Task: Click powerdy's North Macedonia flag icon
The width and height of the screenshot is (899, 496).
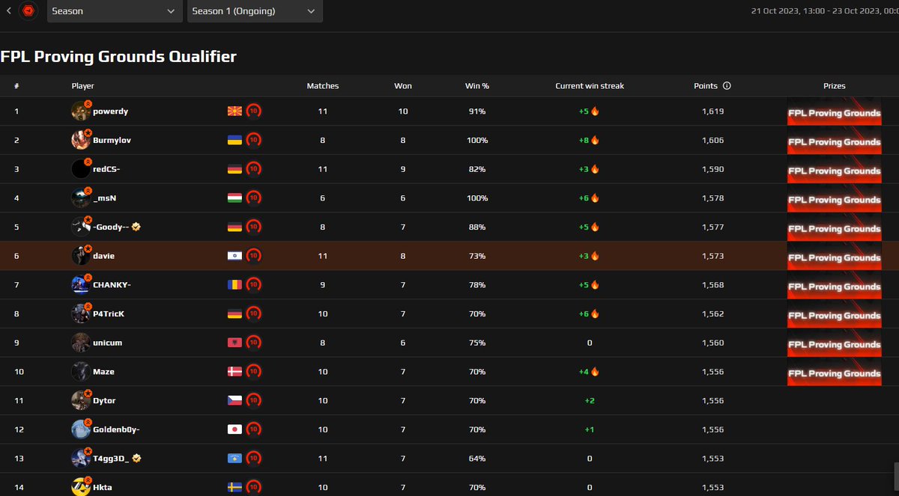Action: (234, 111)
